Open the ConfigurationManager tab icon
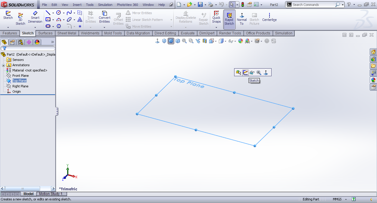This screenshot has width=377, height=203. tap(21, 42)
